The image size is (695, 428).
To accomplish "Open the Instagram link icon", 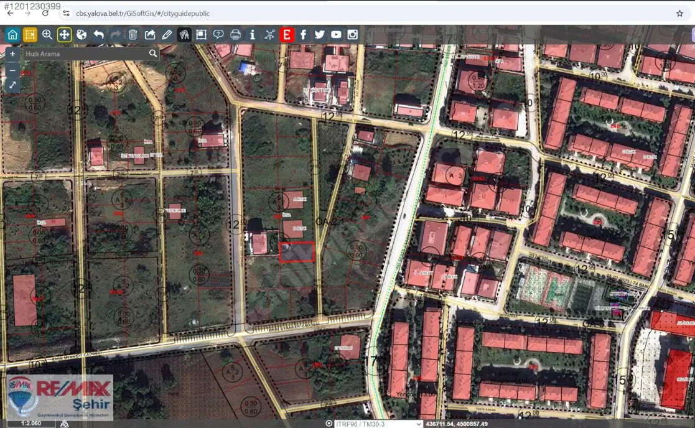I will (x=352, y=35).
